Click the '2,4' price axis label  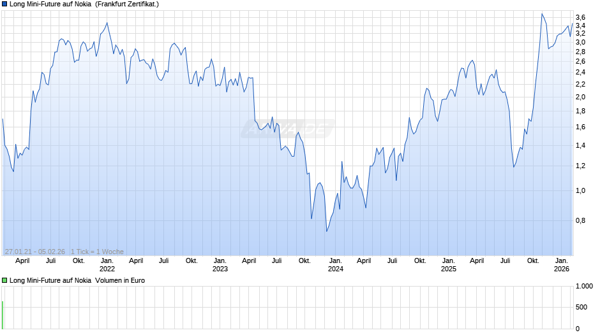coord(580,72)
